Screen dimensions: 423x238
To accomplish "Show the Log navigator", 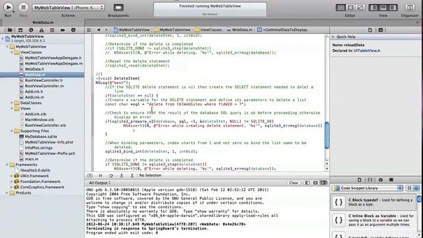I will point(73,30).
